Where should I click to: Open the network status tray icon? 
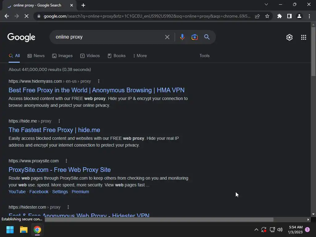coord(272,230)
